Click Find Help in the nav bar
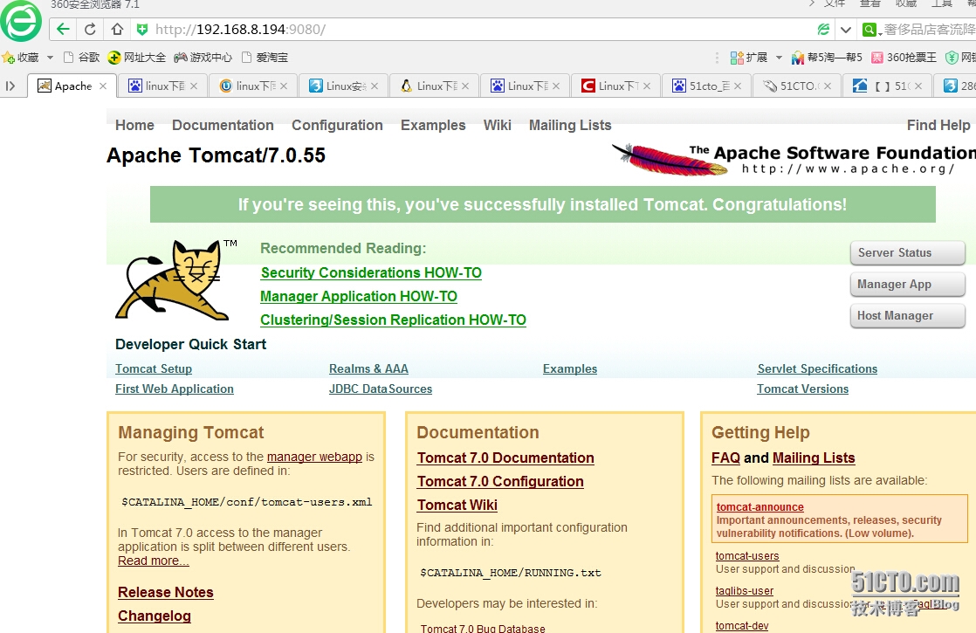The image size is (976, 633). (x=938, y=125)
